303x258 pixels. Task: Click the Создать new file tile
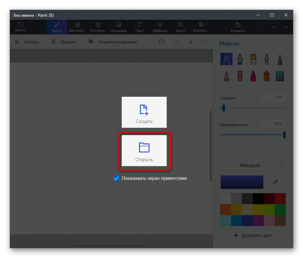coord(144,112)
